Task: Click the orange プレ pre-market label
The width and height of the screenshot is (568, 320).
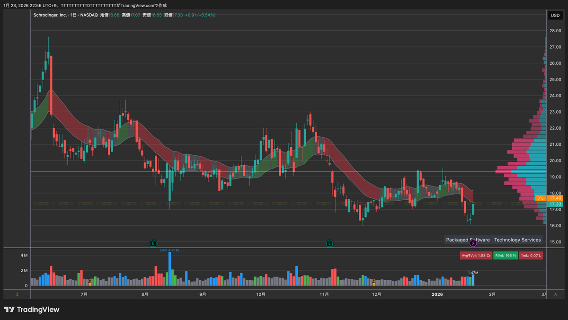Action: point(541,198)
